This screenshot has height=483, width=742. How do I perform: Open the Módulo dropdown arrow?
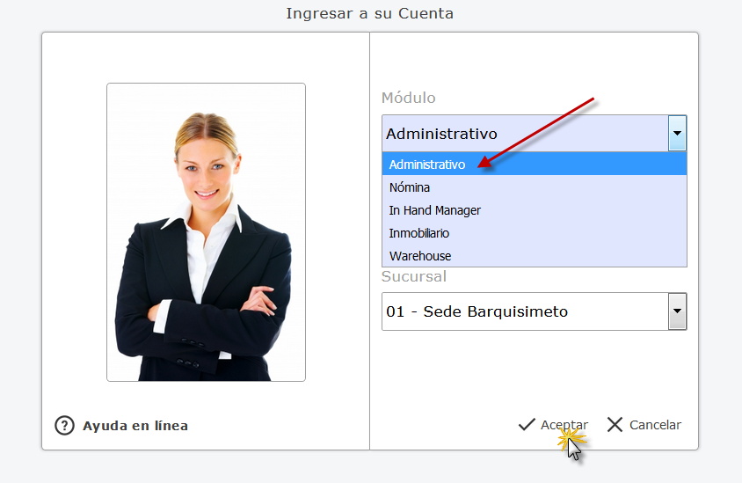[x=677, y=134]
